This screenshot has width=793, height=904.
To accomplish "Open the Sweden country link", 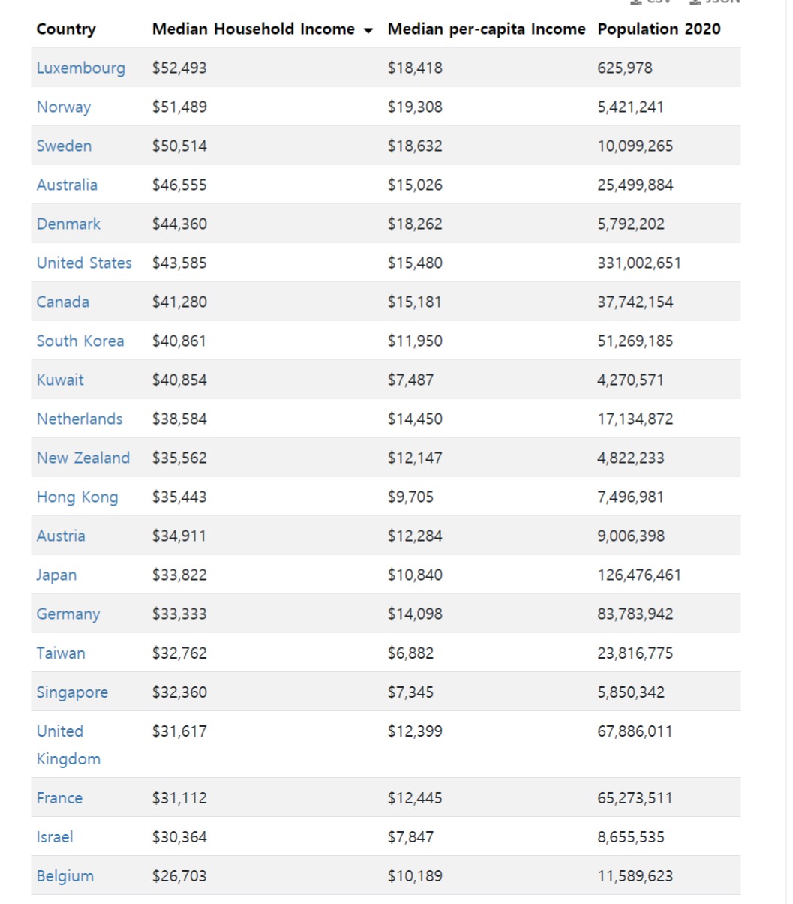I will [x=64, y=146].
